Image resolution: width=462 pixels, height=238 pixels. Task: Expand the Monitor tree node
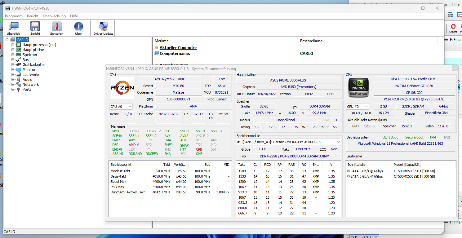(x=13, y=70)
